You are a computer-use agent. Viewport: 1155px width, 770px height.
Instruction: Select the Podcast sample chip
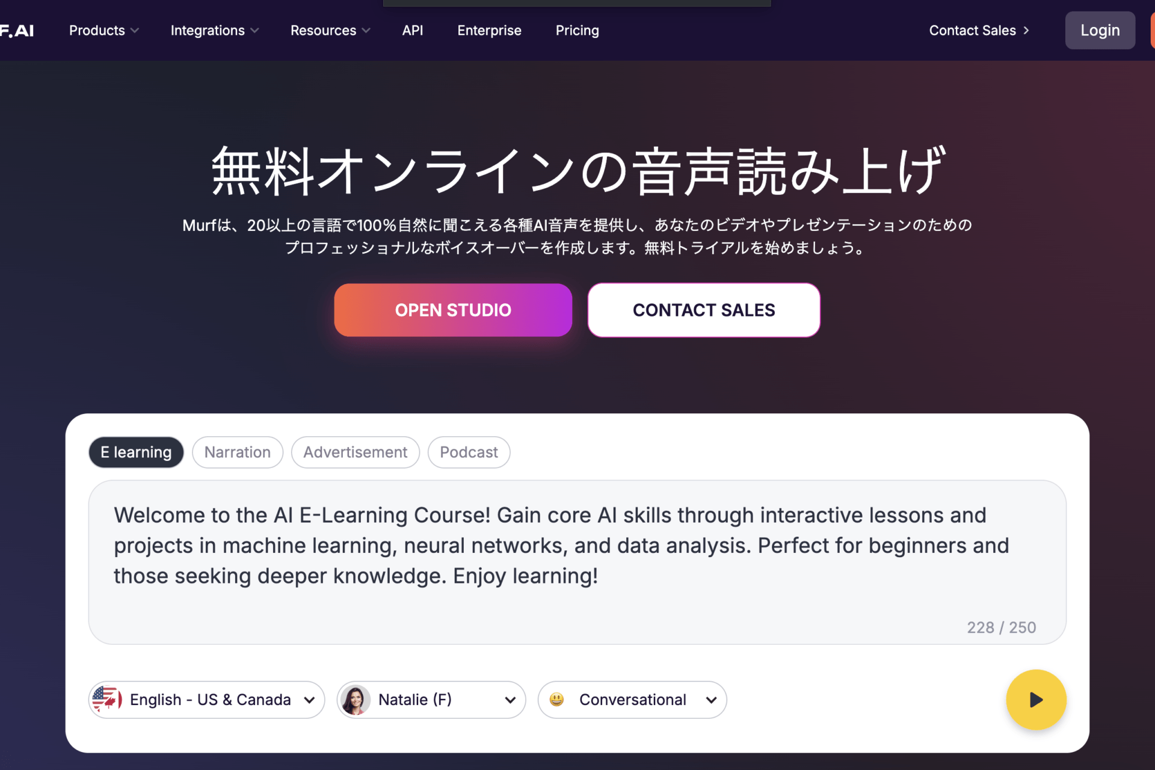tap(469, 452)
